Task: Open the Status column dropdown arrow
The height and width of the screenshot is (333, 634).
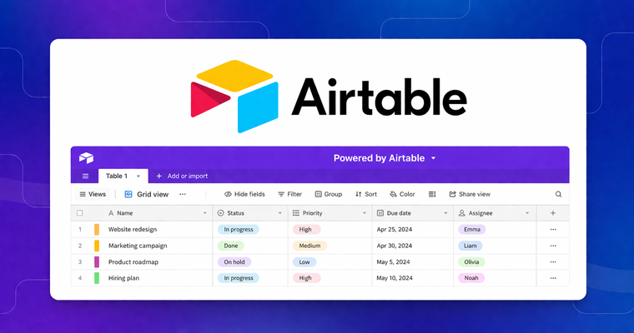Action: 279,213
